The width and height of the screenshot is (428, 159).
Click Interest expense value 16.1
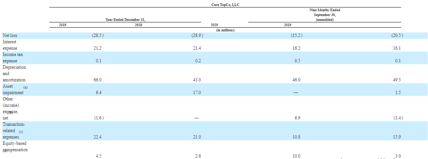397,48
